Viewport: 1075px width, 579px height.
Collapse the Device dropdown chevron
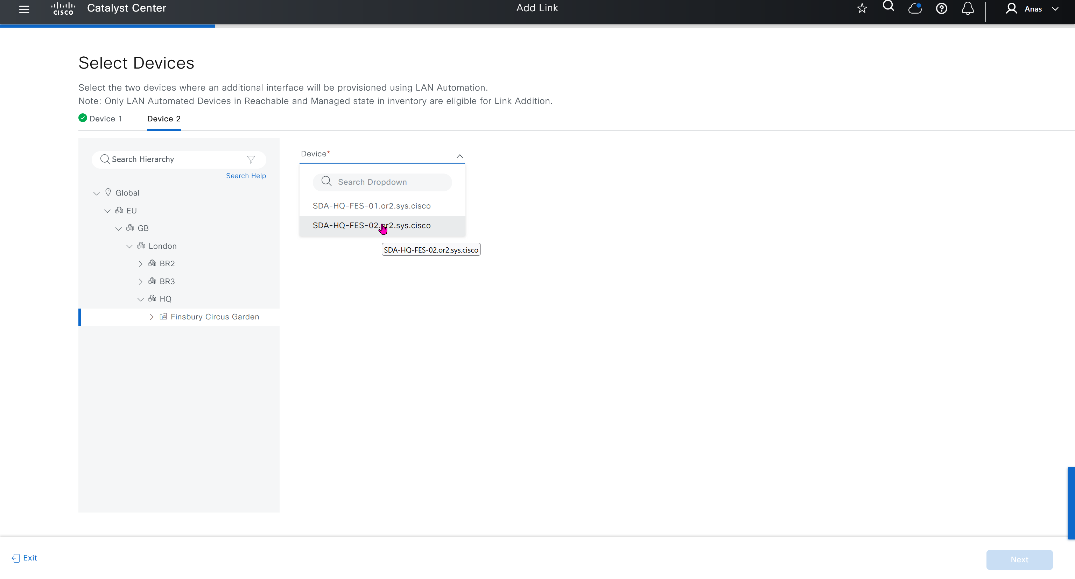459,156
